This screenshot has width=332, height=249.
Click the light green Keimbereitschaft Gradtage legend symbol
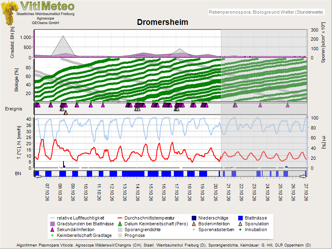pos(52,235)
